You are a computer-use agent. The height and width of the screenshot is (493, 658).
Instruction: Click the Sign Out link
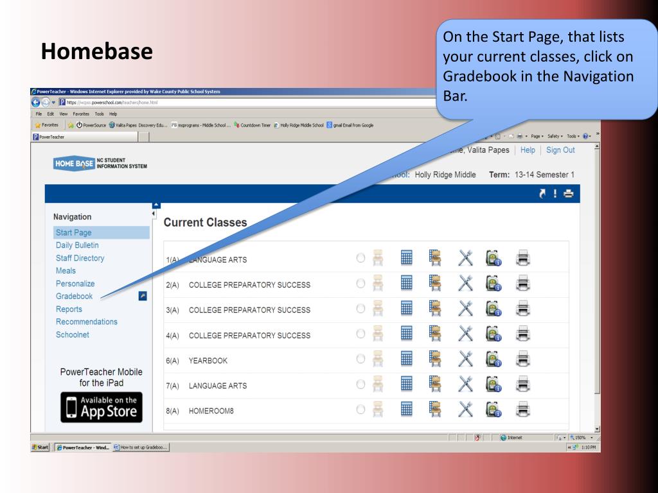560,150
